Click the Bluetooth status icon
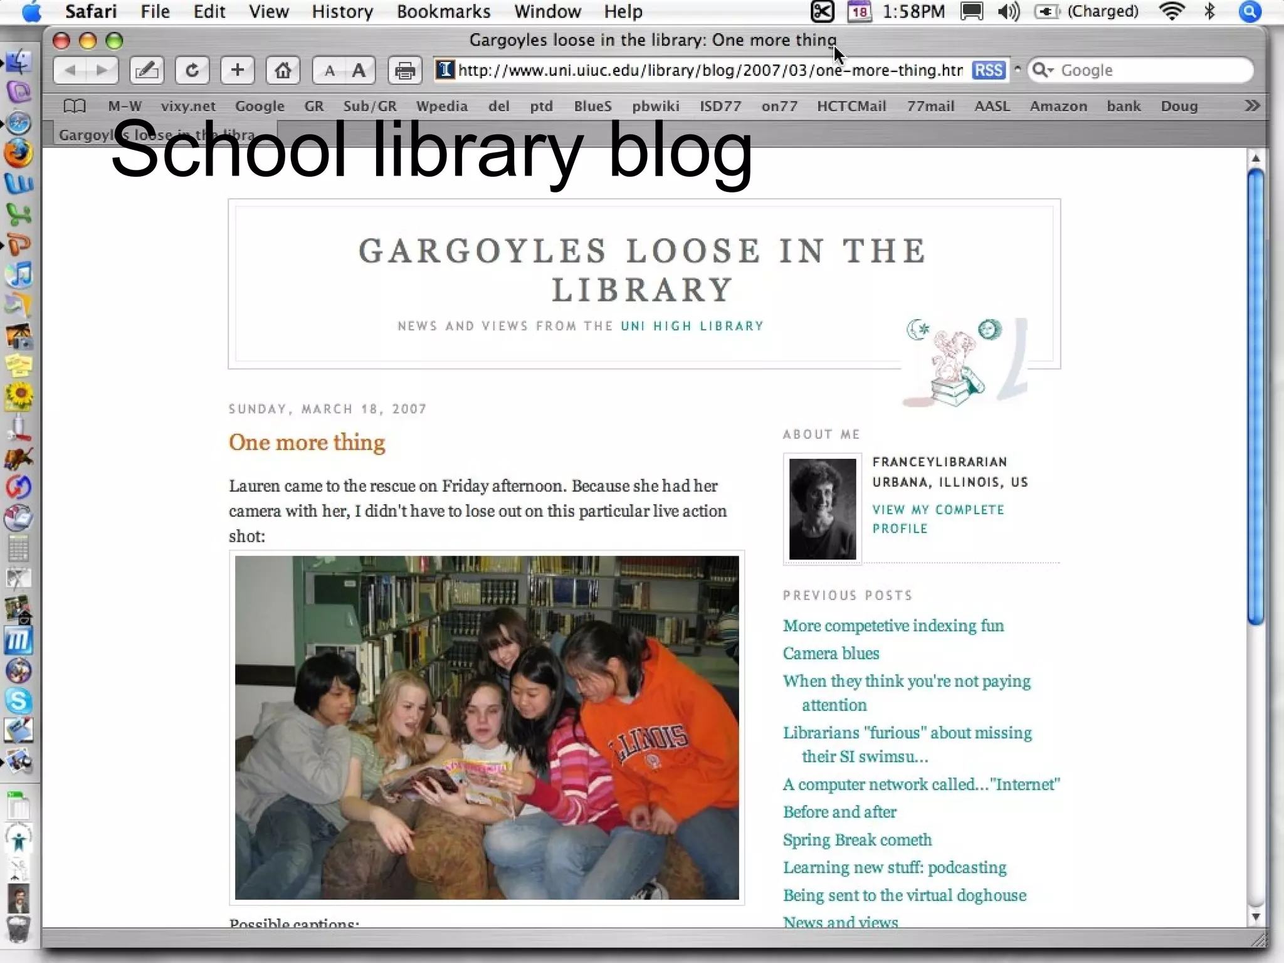1284x963 pixels. coord(1210,12)
